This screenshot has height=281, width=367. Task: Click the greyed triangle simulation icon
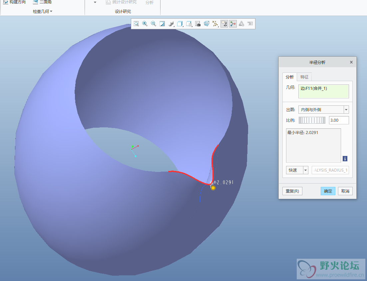(x=241, y=24)
